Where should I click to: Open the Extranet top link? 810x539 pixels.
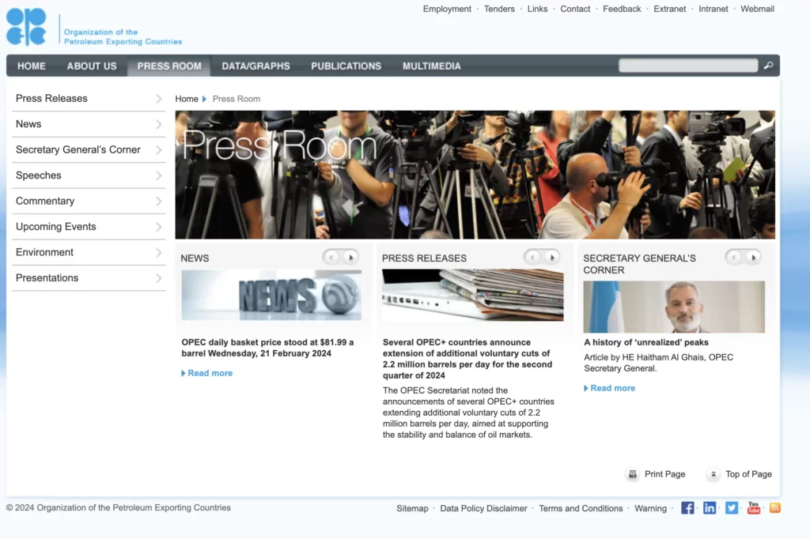click(669, 9)
